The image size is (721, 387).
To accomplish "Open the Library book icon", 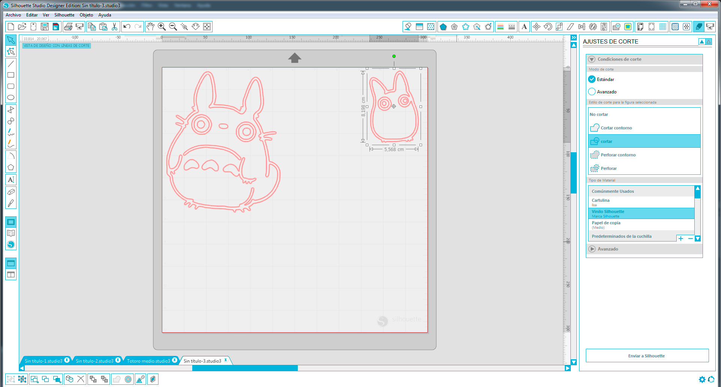I will (x=11, y=233).
